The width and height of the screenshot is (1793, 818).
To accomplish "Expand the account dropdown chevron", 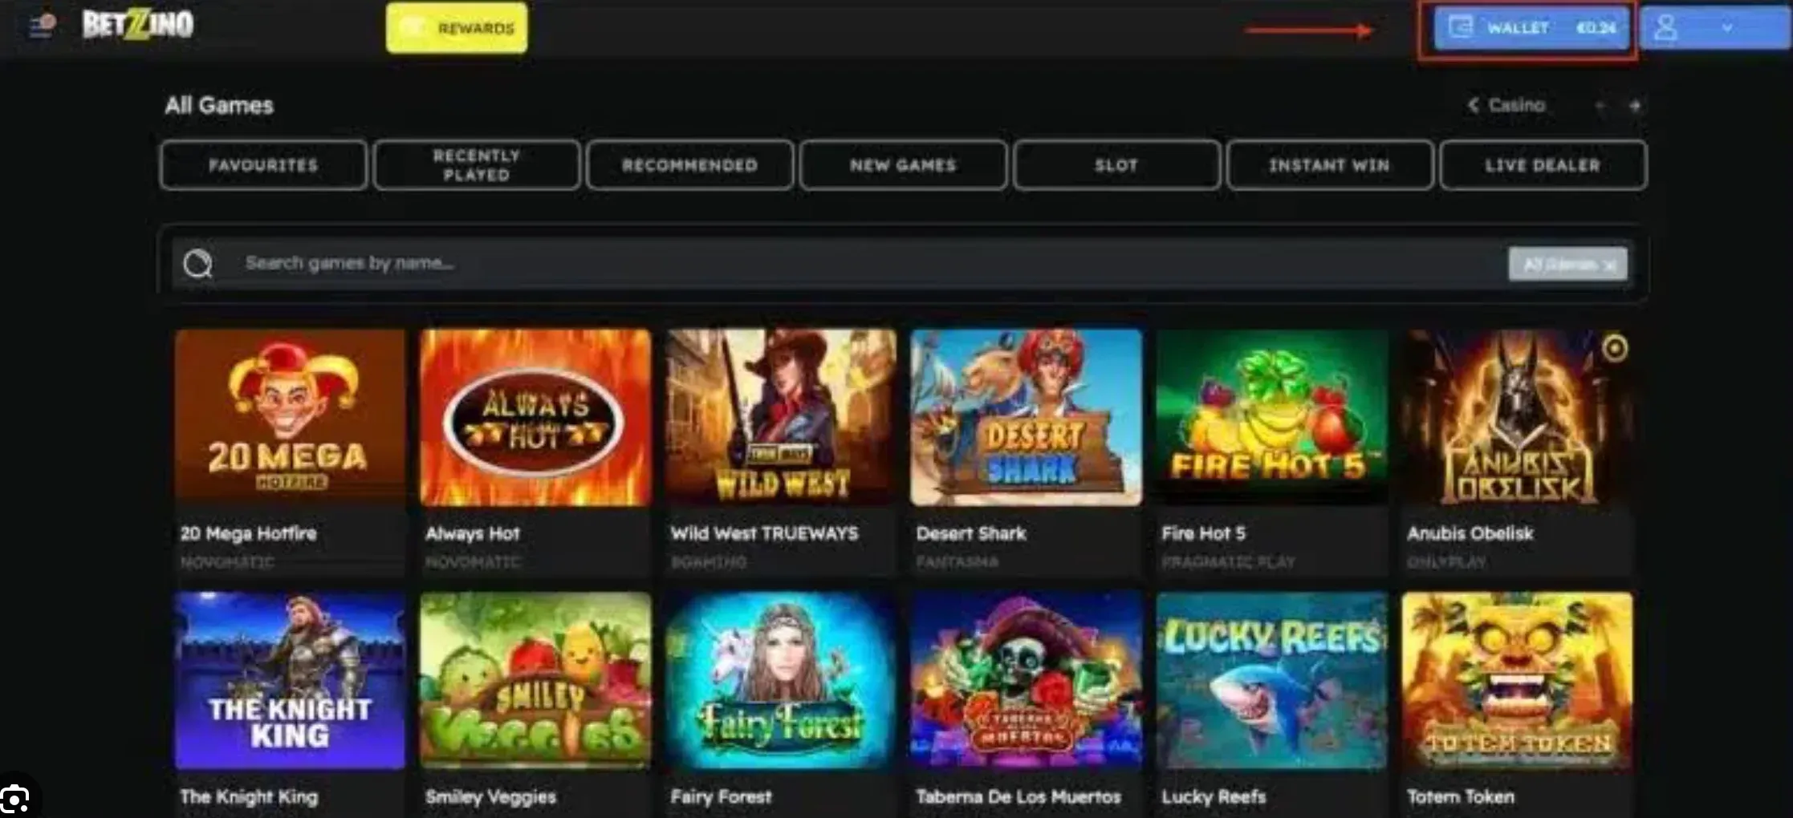I will point(1727,28).
